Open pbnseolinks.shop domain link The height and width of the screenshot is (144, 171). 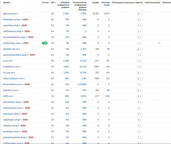coord(12,102)
